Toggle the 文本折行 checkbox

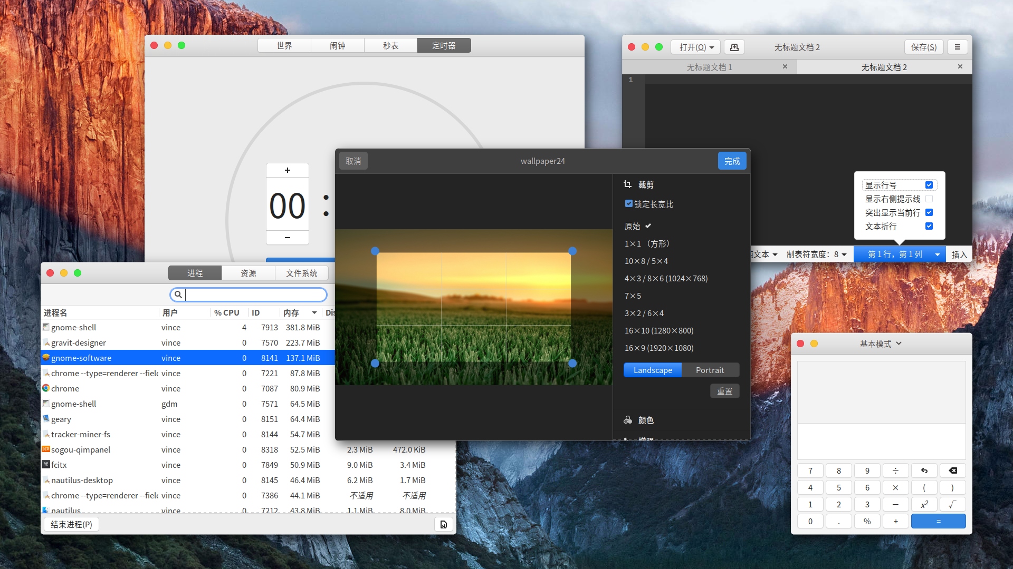coord(929,226)
